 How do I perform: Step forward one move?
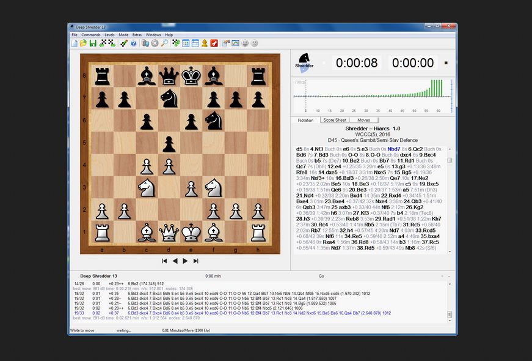(185, 261)
